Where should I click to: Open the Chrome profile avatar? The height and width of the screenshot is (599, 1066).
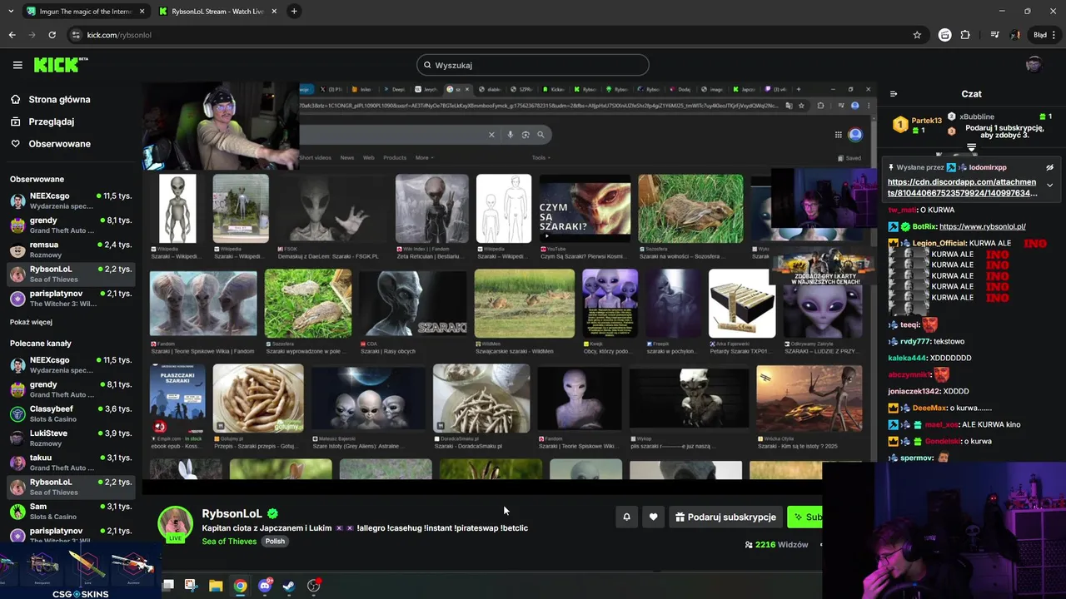pyautogui.click(x=1015, y=35)
